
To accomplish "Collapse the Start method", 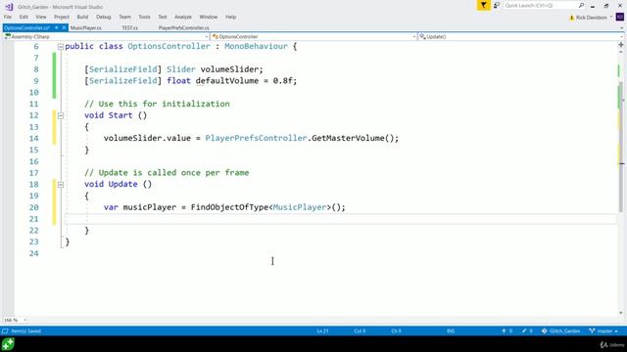I will tap(61, 115).
